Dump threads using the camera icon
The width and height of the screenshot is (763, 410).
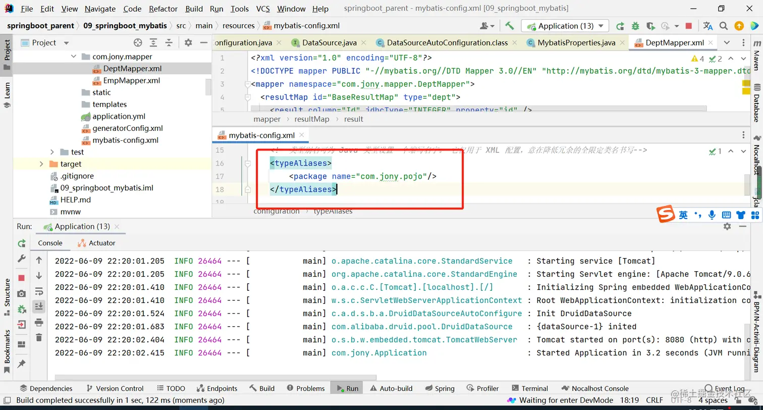pyautogui.click(x=22, y=294)
